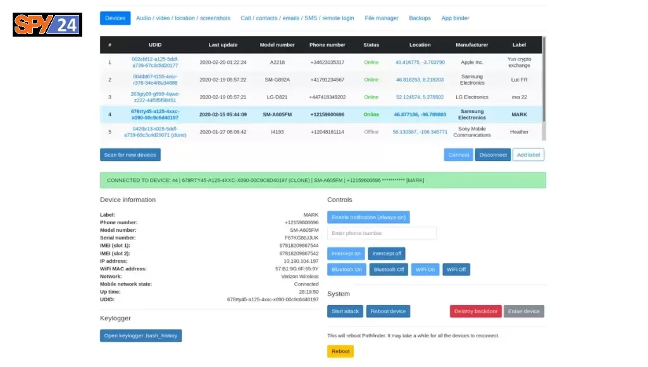648x367 pixels.
Task: Click the grey Erase device button
Action: 523,311
